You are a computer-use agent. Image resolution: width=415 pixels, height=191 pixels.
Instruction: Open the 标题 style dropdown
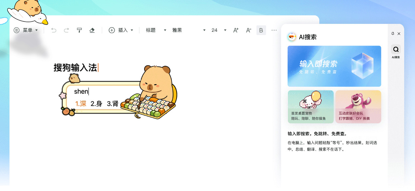[156, 30]
